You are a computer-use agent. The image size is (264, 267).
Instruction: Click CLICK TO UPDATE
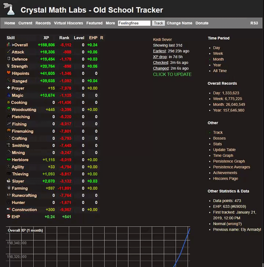172,74
